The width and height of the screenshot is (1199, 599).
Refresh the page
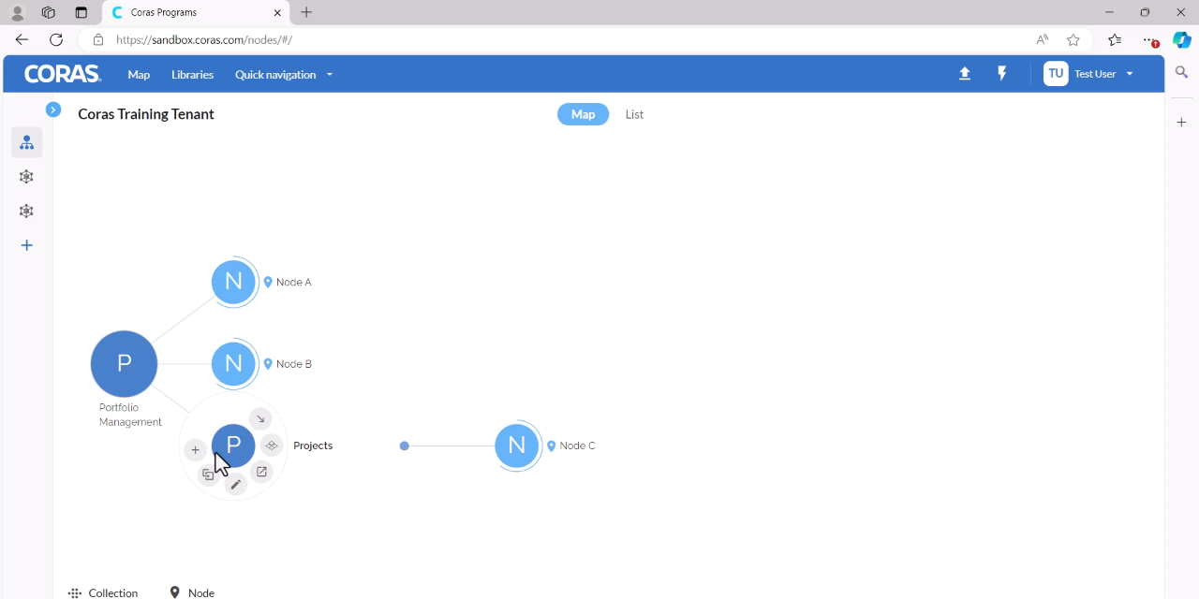[56, 39]
